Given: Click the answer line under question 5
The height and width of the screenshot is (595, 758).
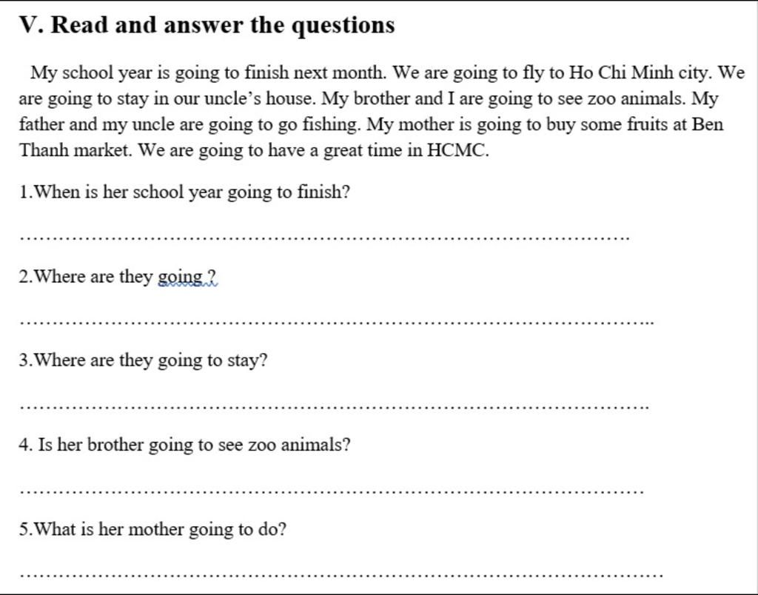Looking at the screenshot, I should pyautogui.click(x=341, y=574).
